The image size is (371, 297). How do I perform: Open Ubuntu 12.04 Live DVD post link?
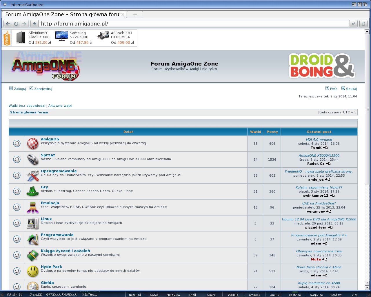pos(319,219)
